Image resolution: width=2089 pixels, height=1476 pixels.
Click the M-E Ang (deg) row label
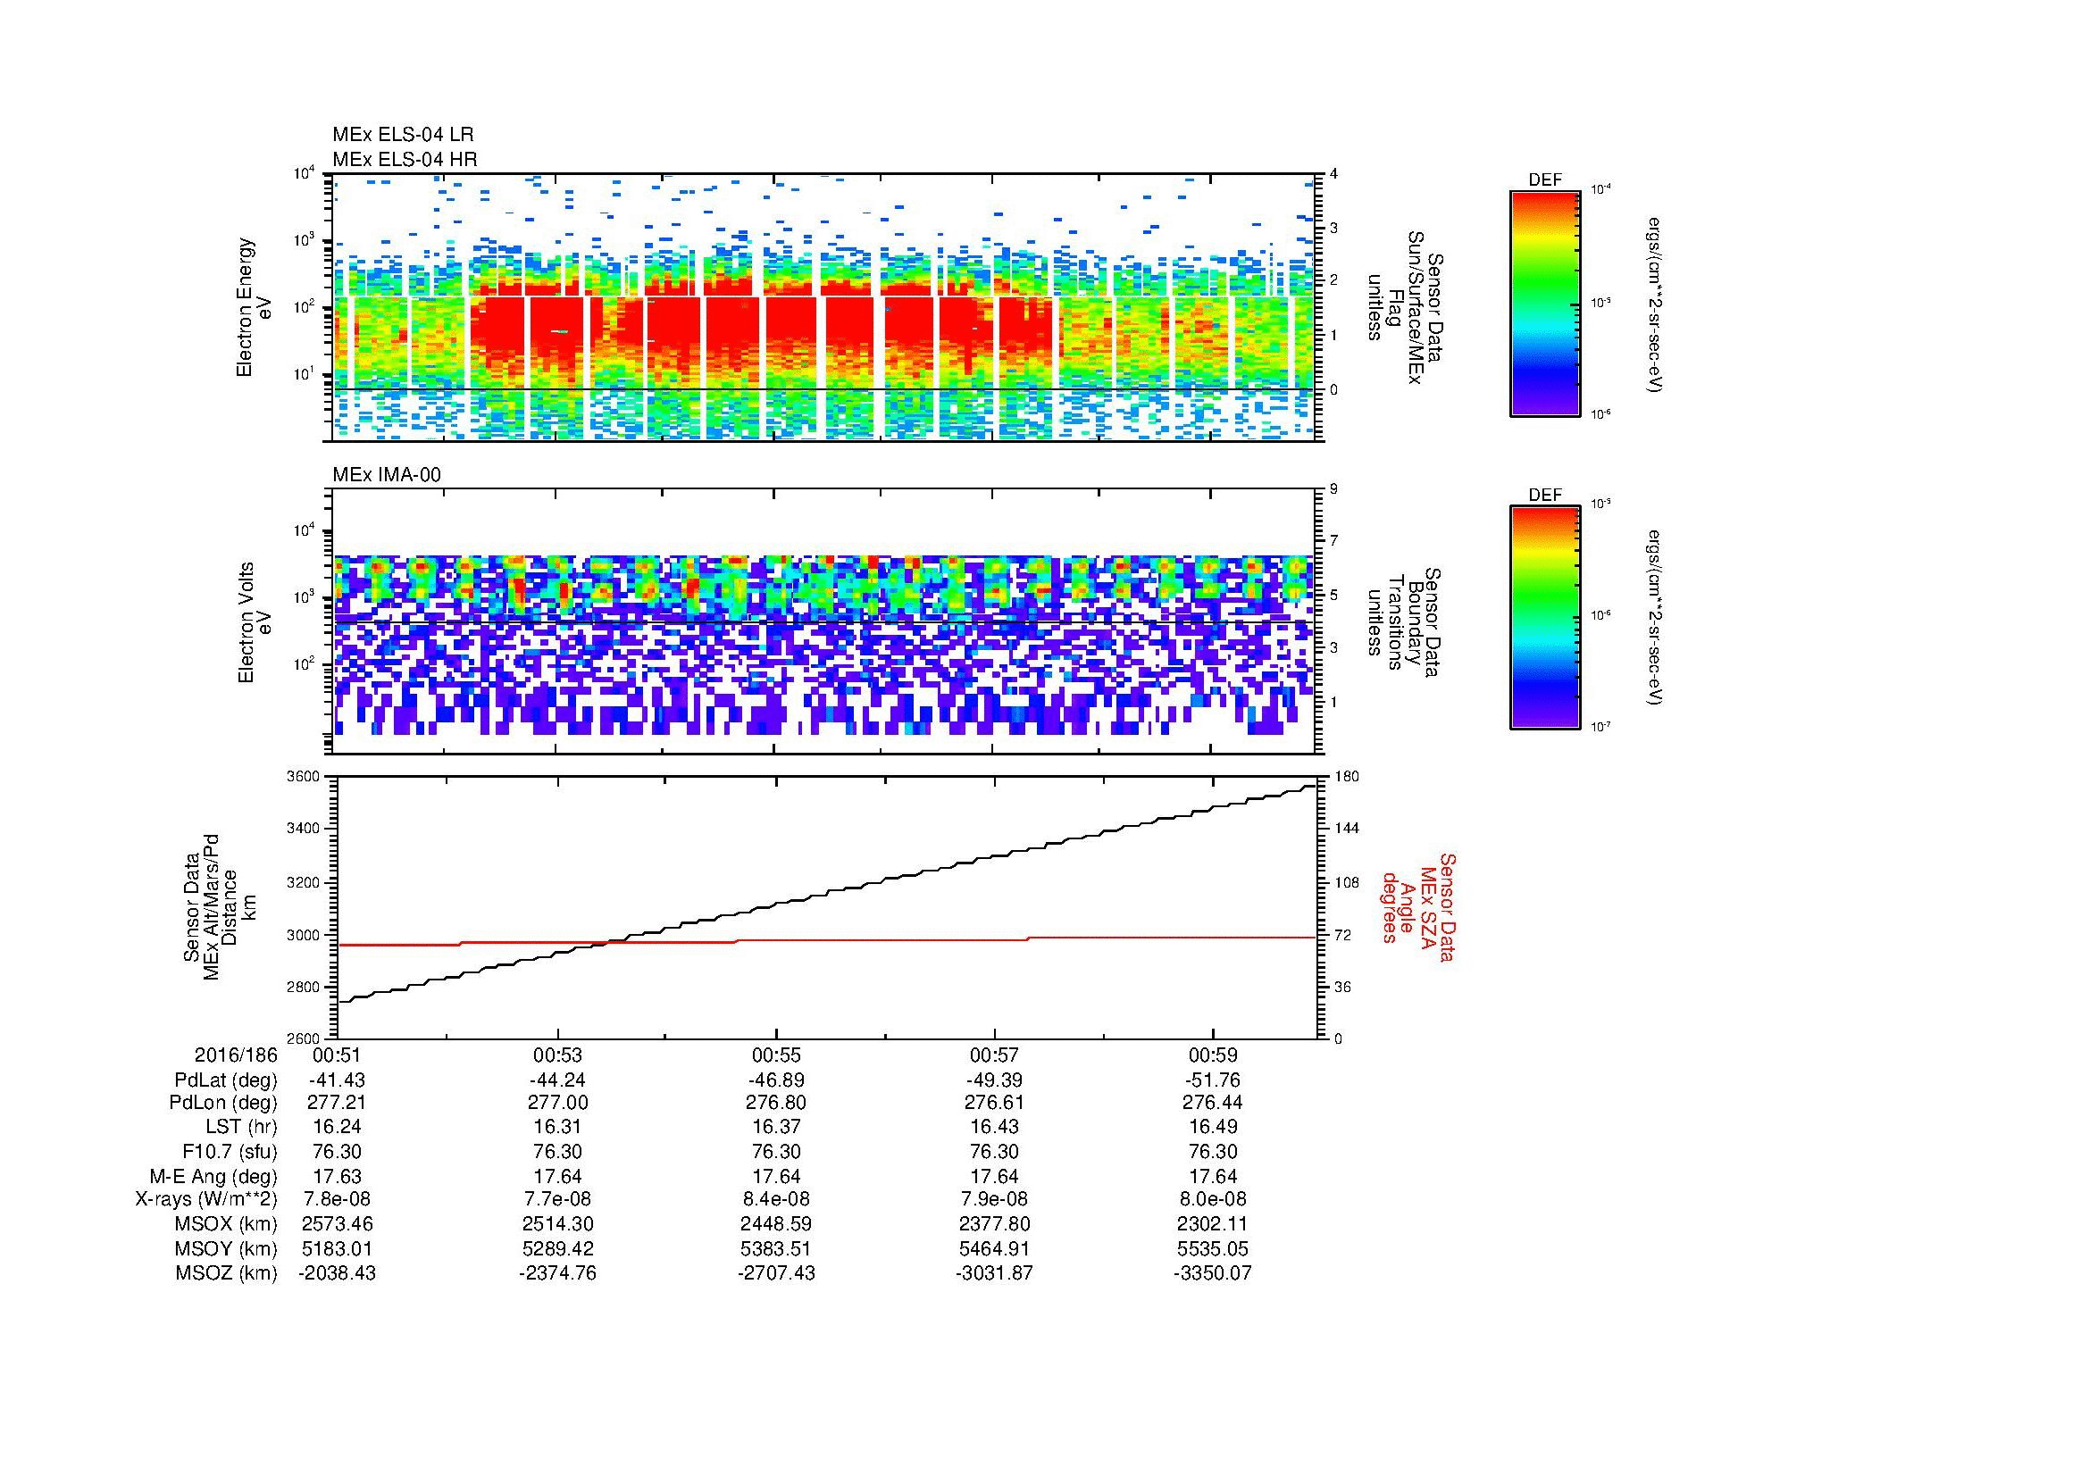click(213, 1176)
